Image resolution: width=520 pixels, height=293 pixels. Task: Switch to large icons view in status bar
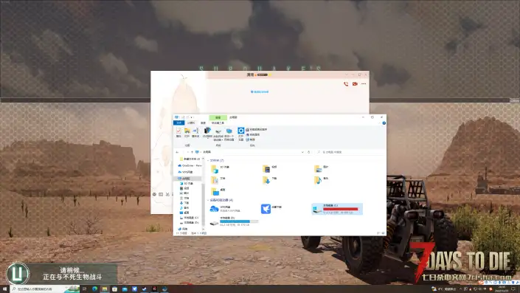pyautogui.click(x=384, y=233)
